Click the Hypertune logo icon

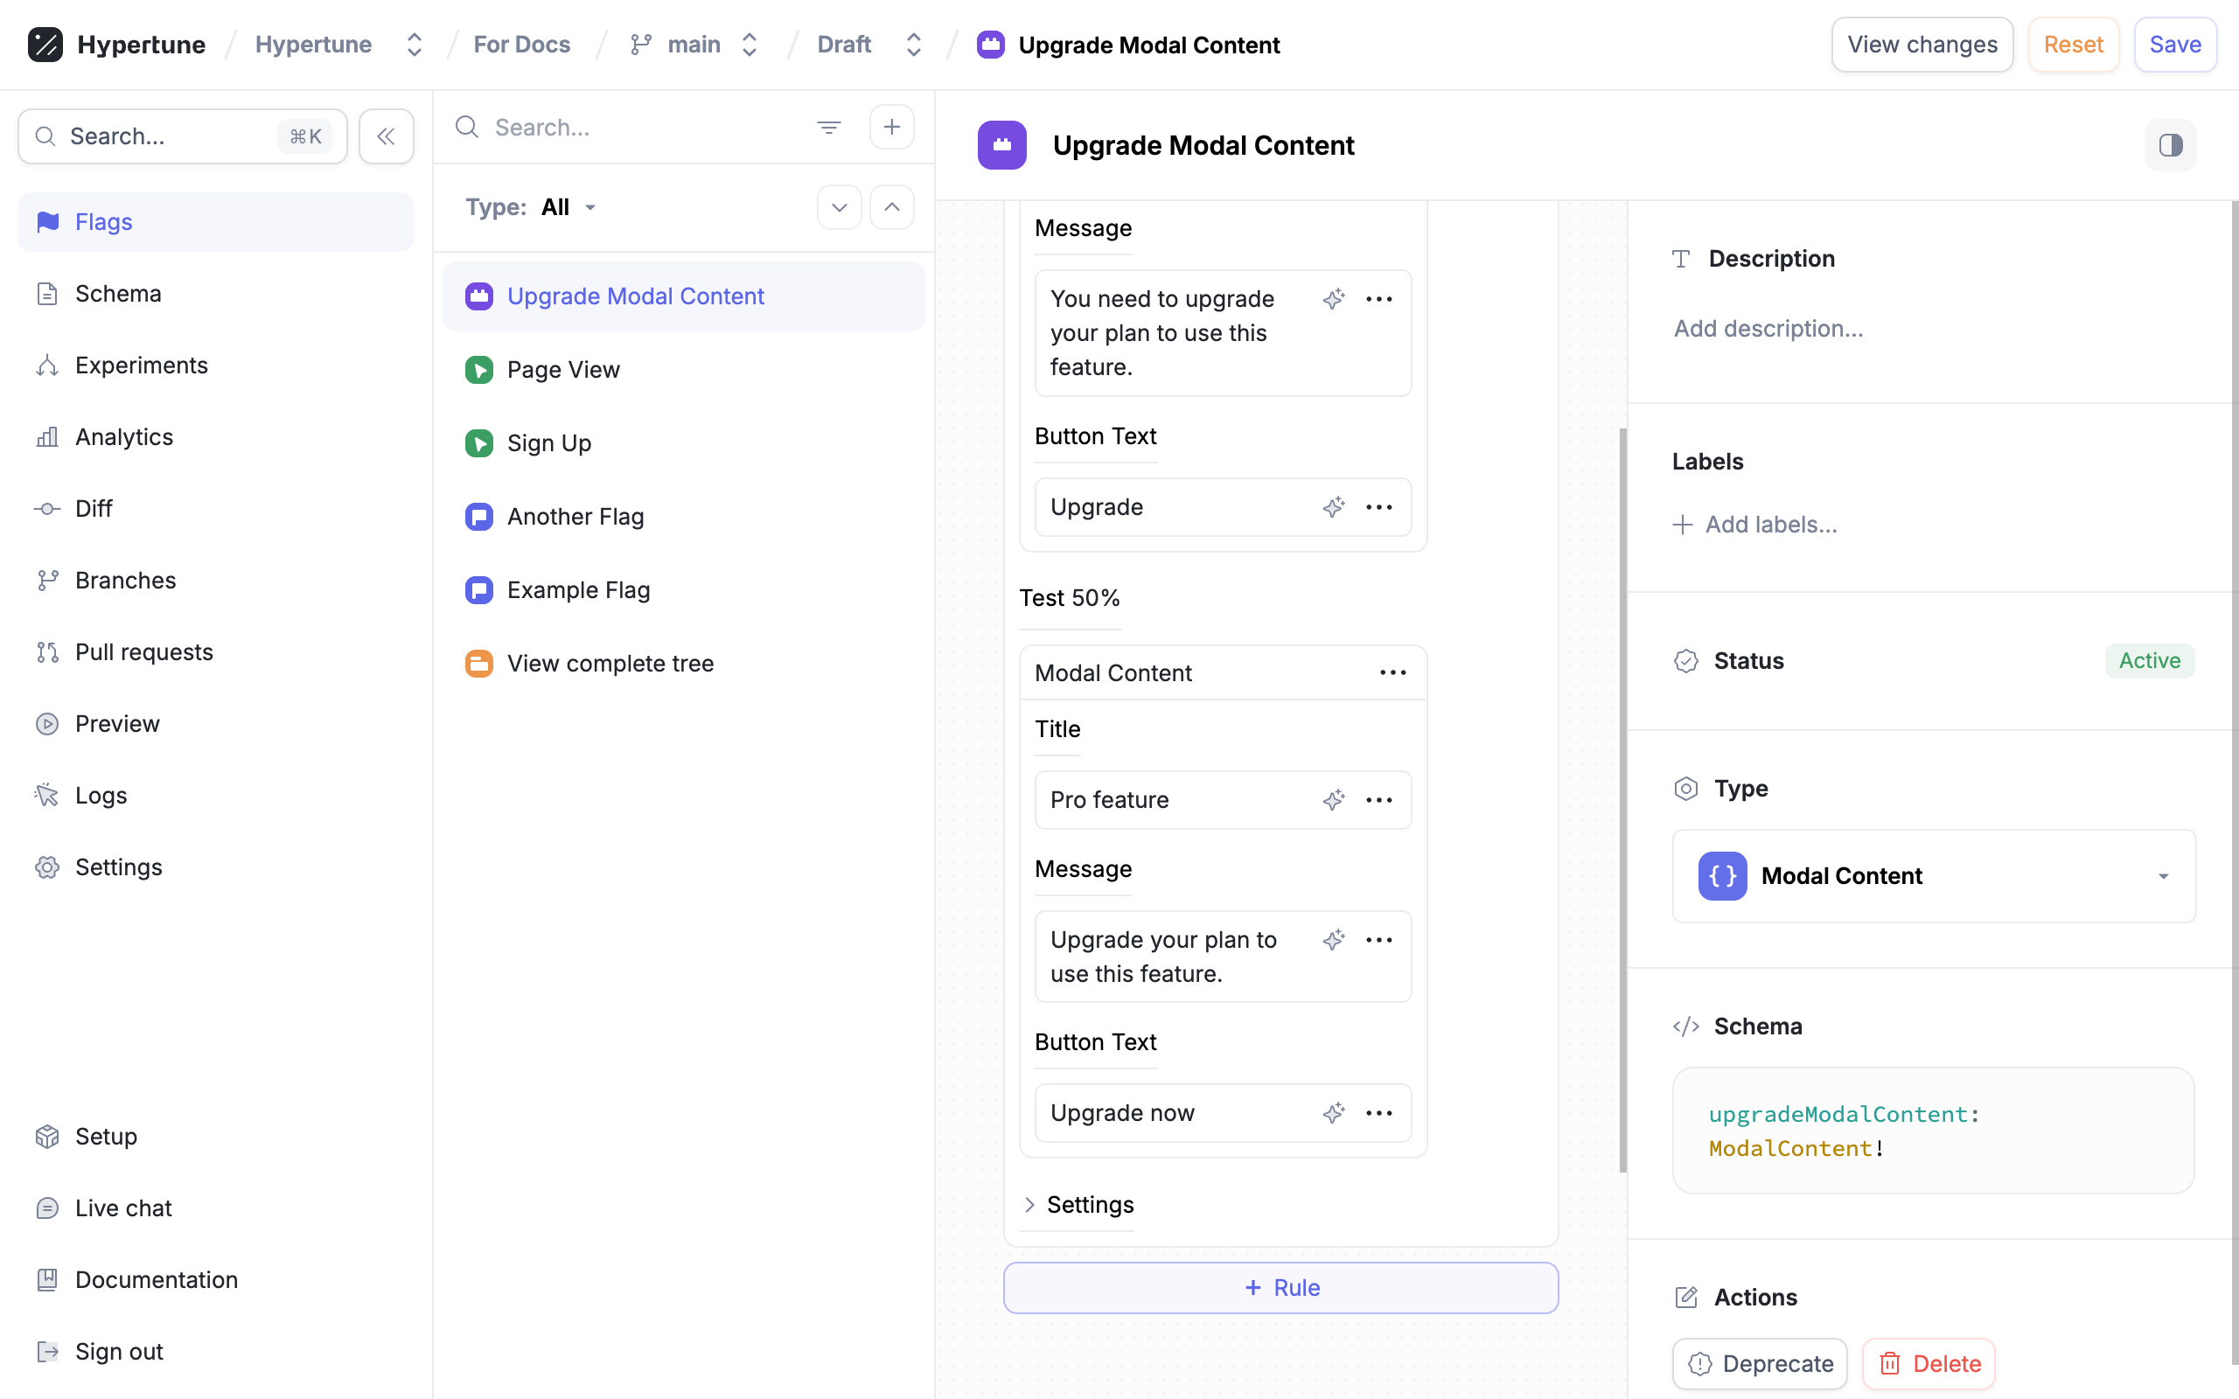point(45,45)
